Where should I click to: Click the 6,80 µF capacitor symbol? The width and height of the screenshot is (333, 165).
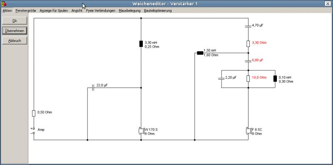248,61
